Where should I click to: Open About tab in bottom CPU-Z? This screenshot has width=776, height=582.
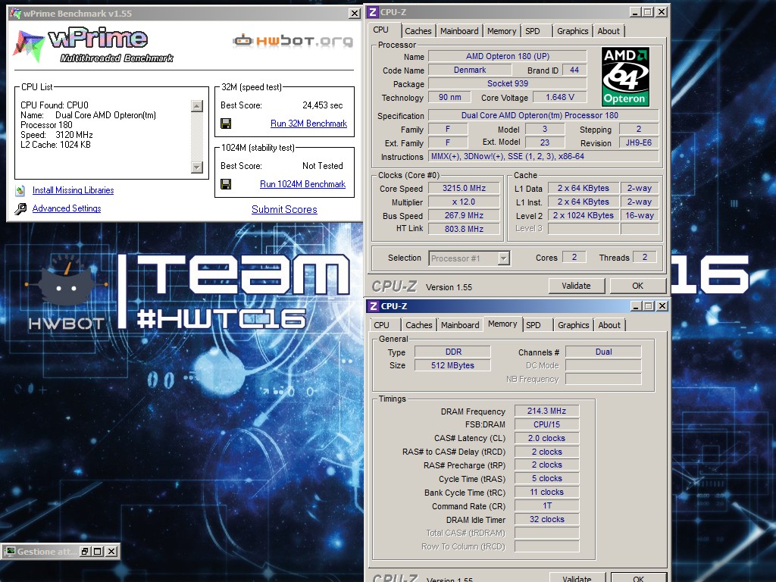pyautogui.click(x=609, y=325)
